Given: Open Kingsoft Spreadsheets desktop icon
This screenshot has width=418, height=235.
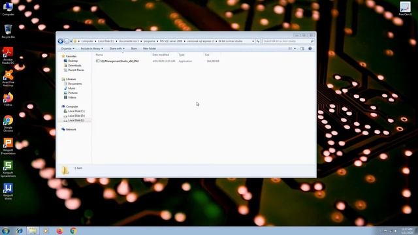Looking at the screenshot, I should point(8,169).
